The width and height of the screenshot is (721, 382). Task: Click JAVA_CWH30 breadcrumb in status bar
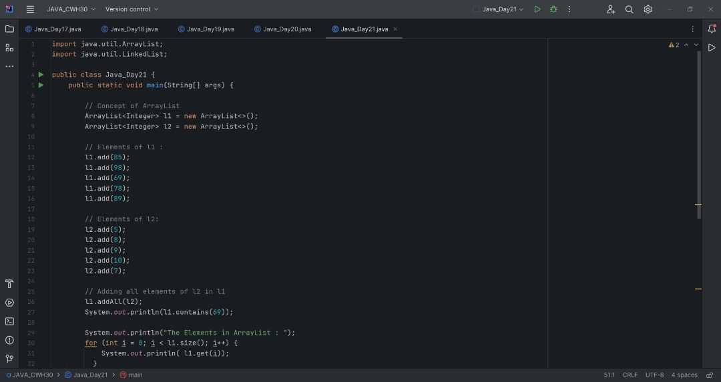point(29,375)
